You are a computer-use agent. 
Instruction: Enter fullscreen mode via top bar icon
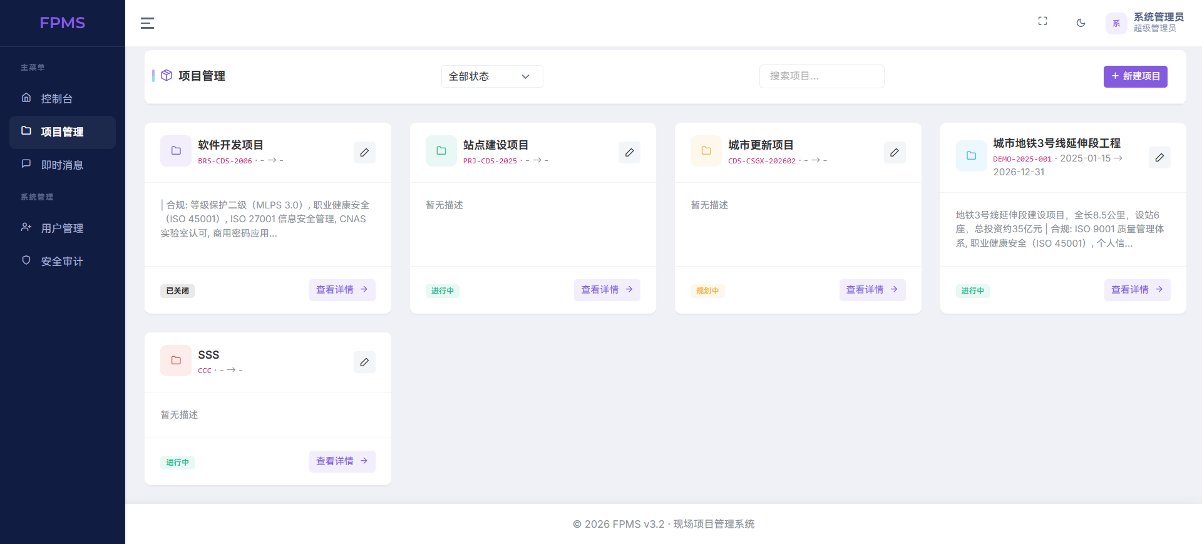coord(1042,21)
